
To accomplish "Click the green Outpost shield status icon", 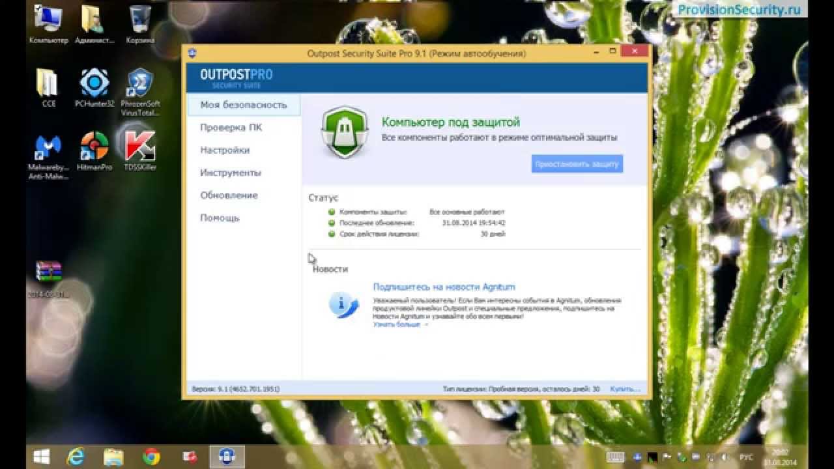I will click(x=345, y=133).
